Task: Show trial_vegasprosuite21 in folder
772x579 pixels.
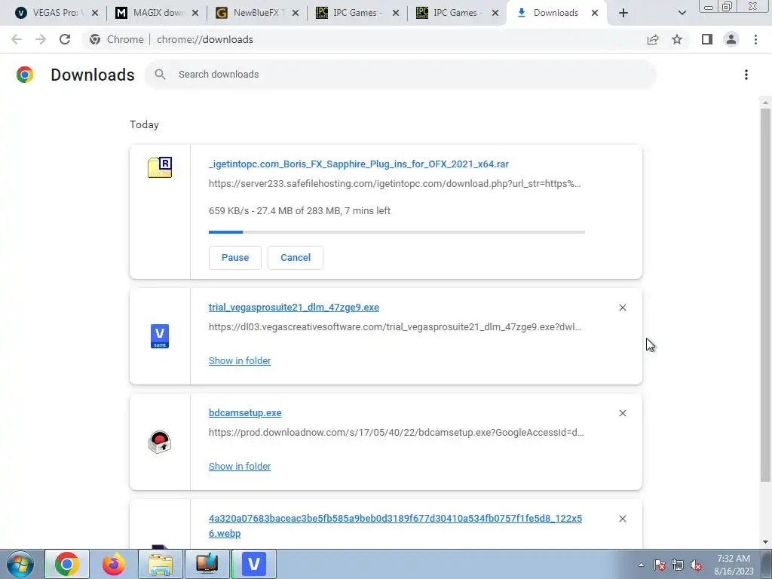Action: [240, 361]
